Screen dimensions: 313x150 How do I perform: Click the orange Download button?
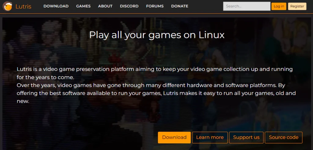174,137
